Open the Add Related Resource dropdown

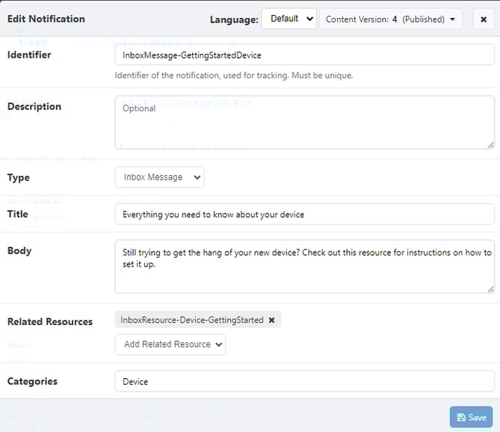coord(170,344)
